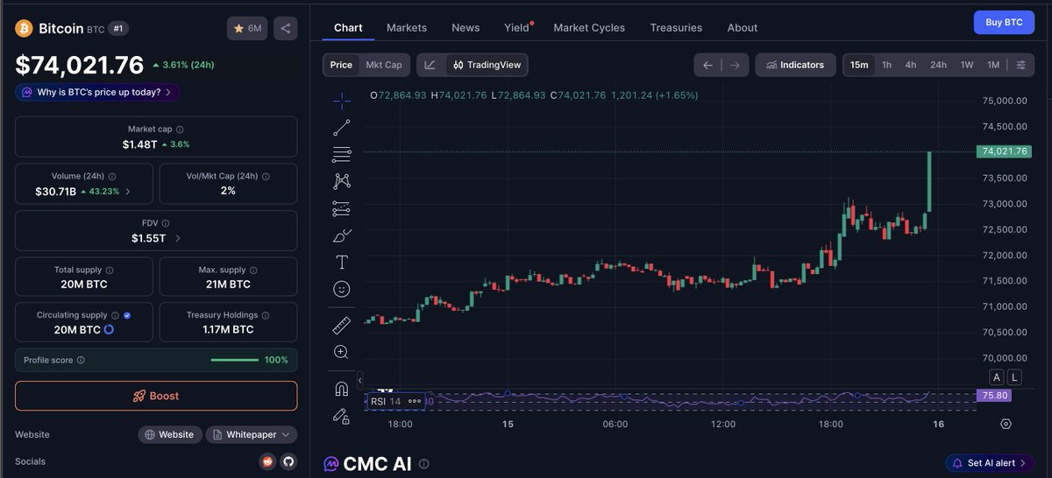
Task: Open Market cap info tooltip icon
Action: tap(180, 129)
